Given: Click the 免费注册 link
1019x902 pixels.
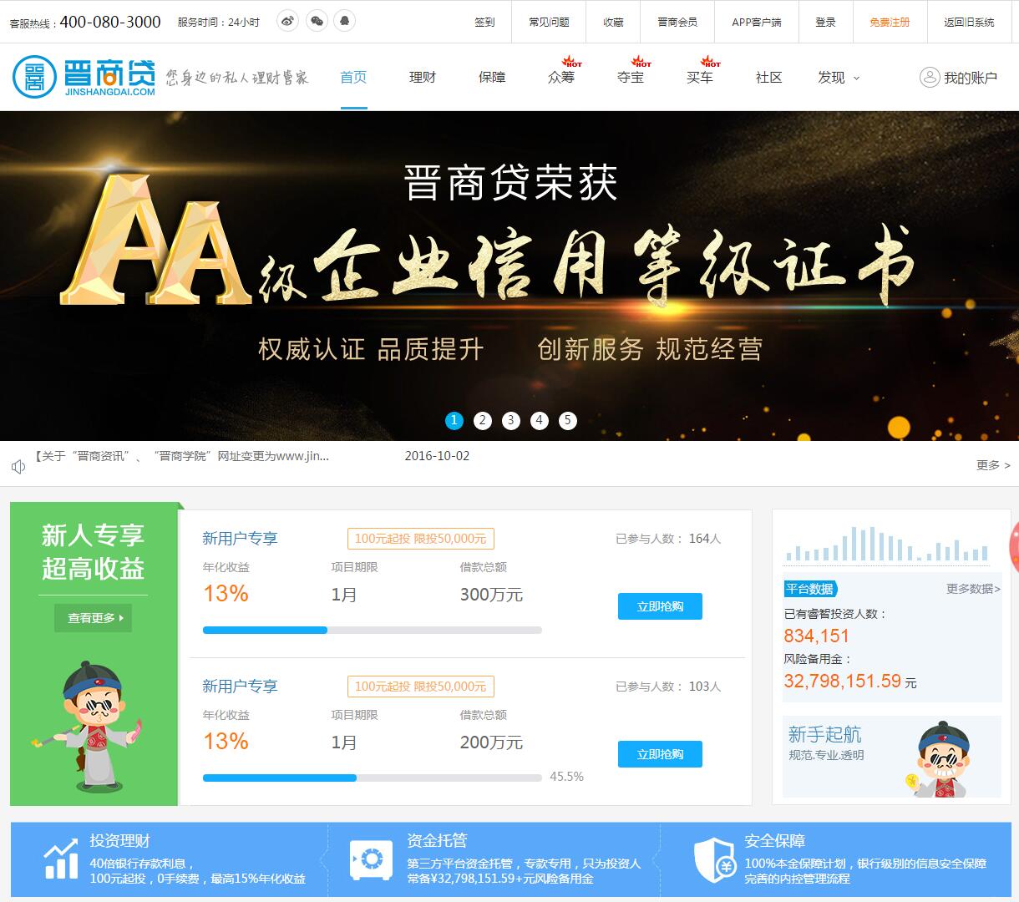Looking at the screenshot, I should [x=890, y=23].
